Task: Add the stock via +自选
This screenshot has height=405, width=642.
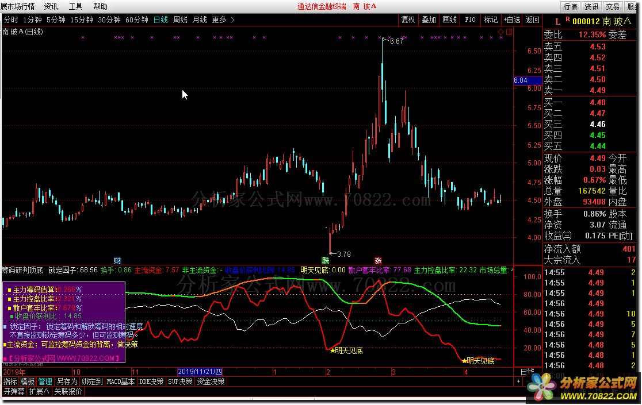Action: (512, 20)
